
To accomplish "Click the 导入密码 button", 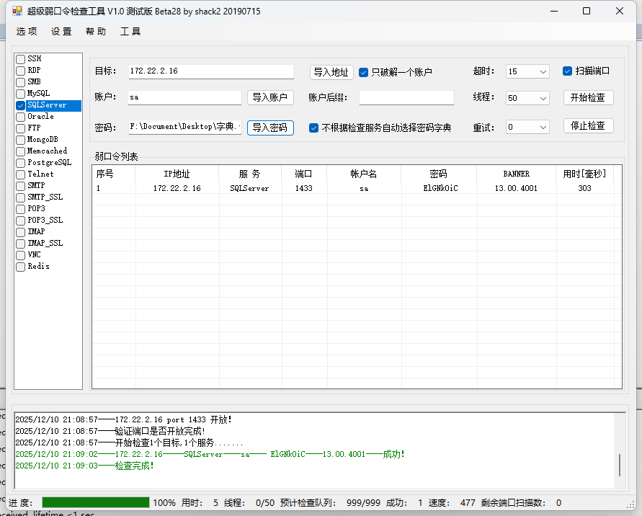I will pos(270,128).
